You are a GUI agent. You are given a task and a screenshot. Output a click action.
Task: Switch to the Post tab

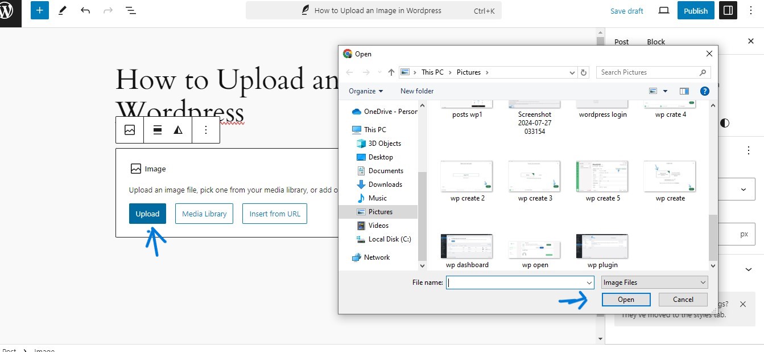[x=621, y=42]
